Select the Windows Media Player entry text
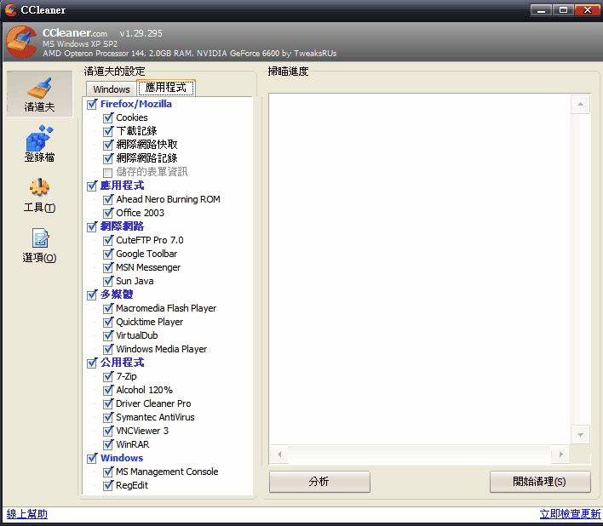Viewport: 603px width, 526px height. [162, 349]
